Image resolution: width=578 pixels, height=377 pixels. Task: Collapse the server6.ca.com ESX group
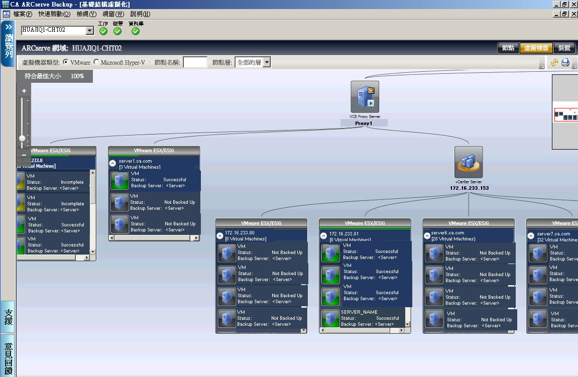pyautogui.click(x=427, y=235)
